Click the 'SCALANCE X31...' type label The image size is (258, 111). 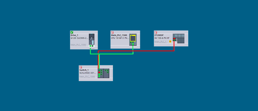[x=88, y=73]
